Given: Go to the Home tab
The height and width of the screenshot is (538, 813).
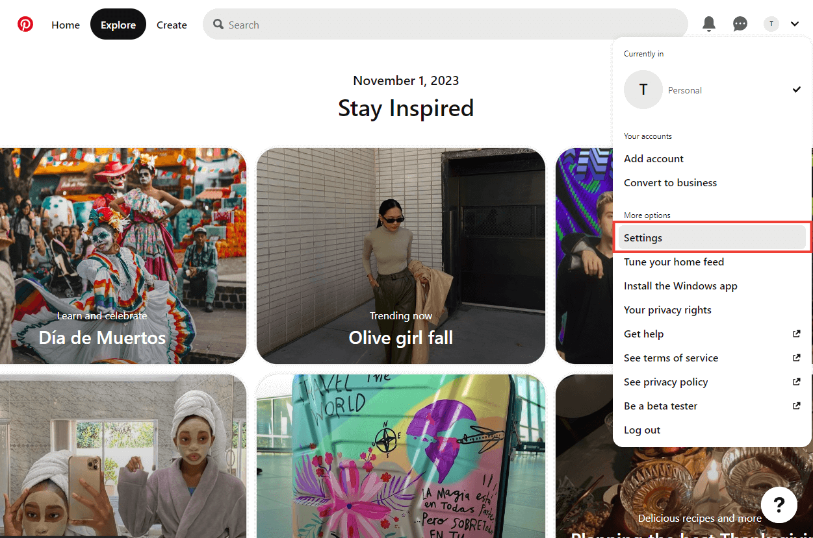Looking at the screenshot, I should pos(66,25).
